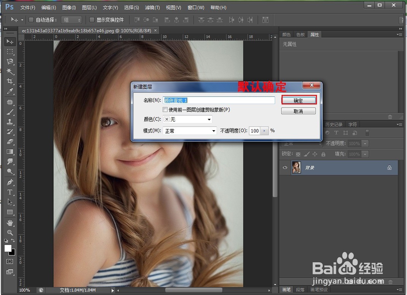The width and height of the screenshot is (407, 295).
Task: Click the horizontal scrollbar under canvas
Action: [x=193, y=290]
